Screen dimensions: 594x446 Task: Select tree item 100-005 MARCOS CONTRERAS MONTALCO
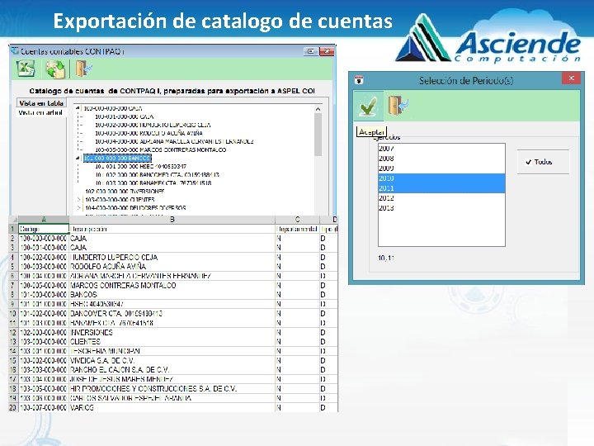click(x=160, y=149)
